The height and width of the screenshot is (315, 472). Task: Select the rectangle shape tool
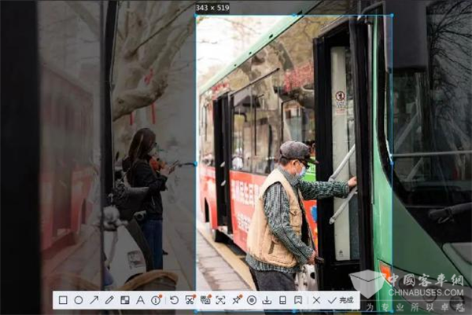coord(63,300)
